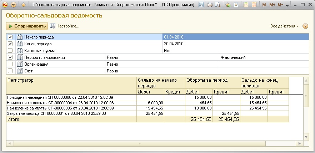The height and width of the screenshot is (153, 315).
Task: Click Равно comparison for Счет
Action: click(x=162, y=71)
